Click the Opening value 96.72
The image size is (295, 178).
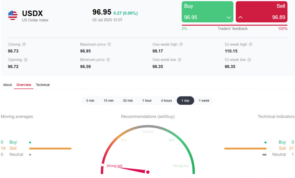point(13,67)
